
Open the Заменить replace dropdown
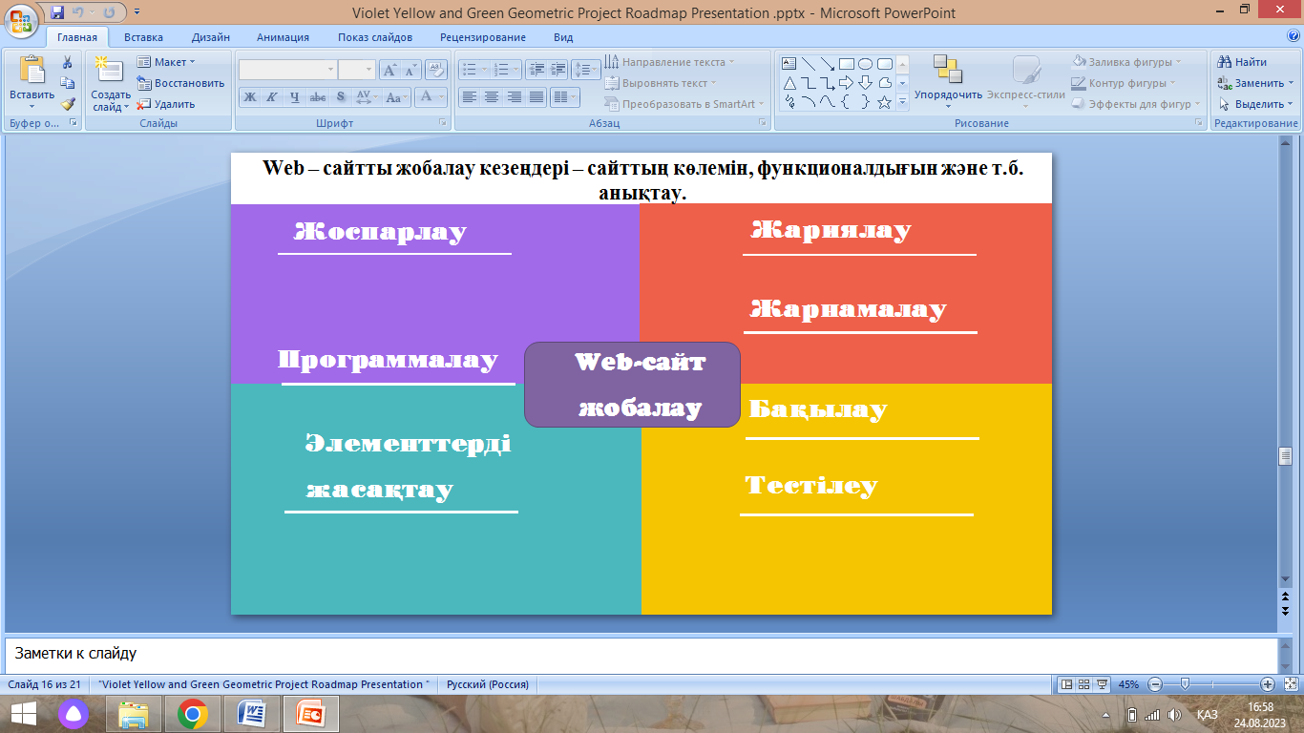[1255, 83]
